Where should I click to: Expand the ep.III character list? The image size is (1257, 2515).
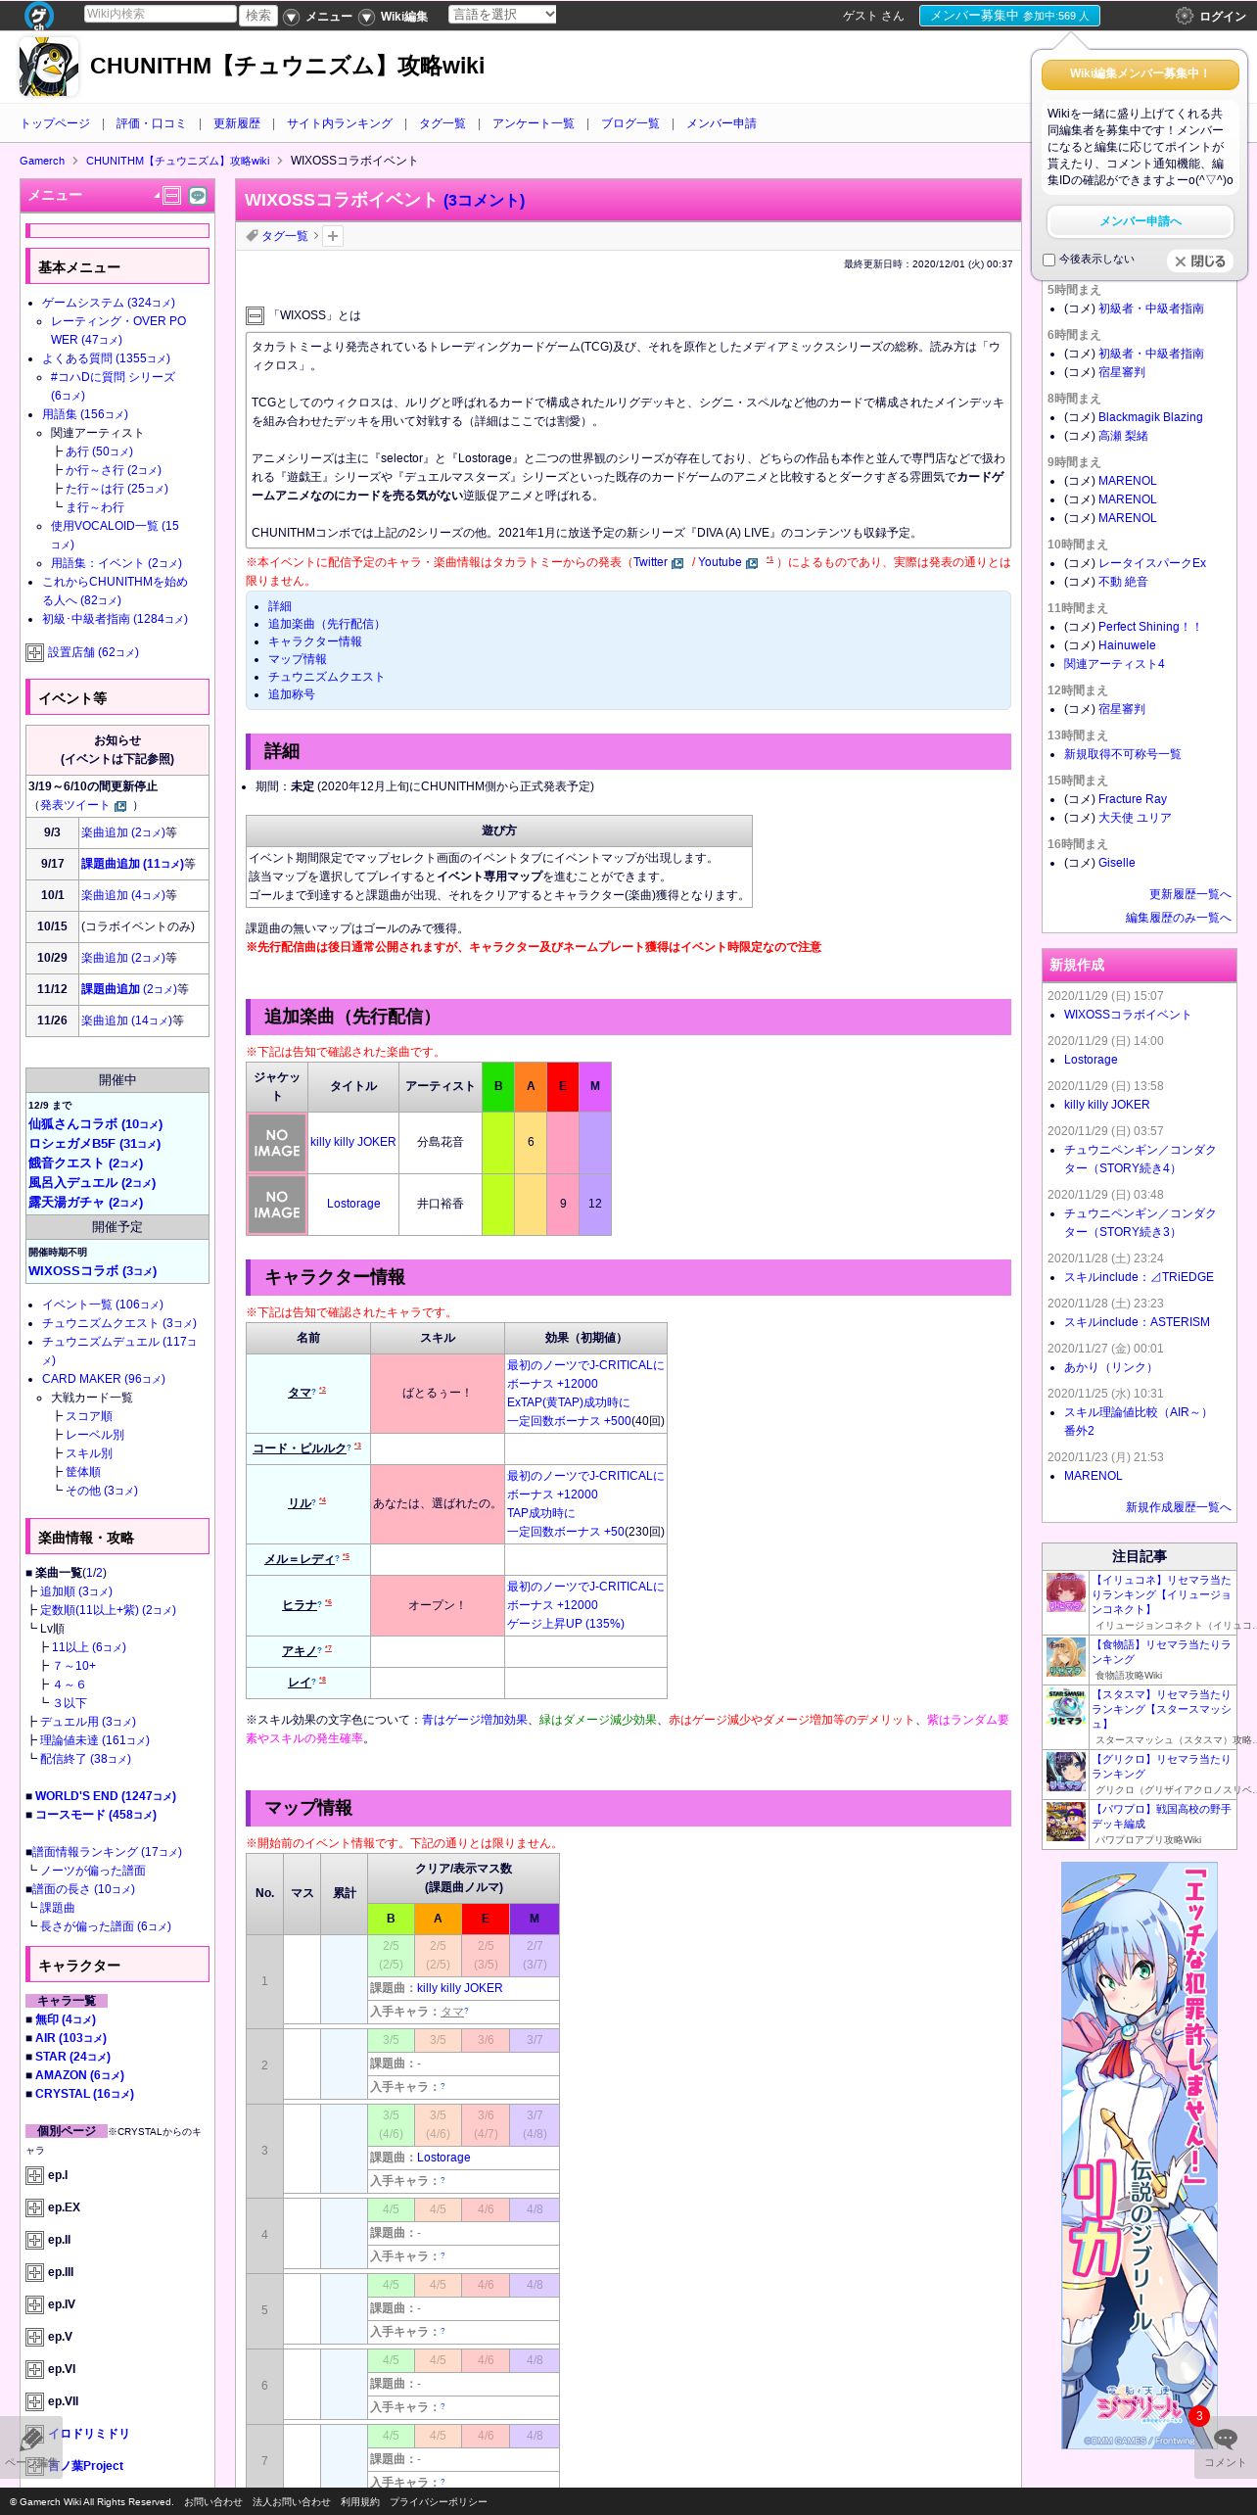tap(34, 2272)
